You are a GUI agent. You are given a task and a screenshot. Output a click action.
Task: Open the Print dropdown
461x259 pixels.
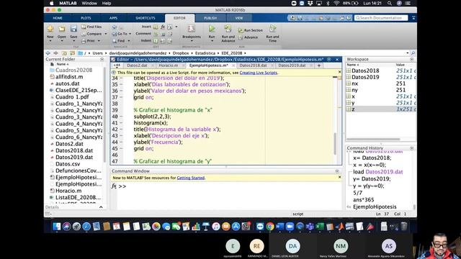[91, 41]
